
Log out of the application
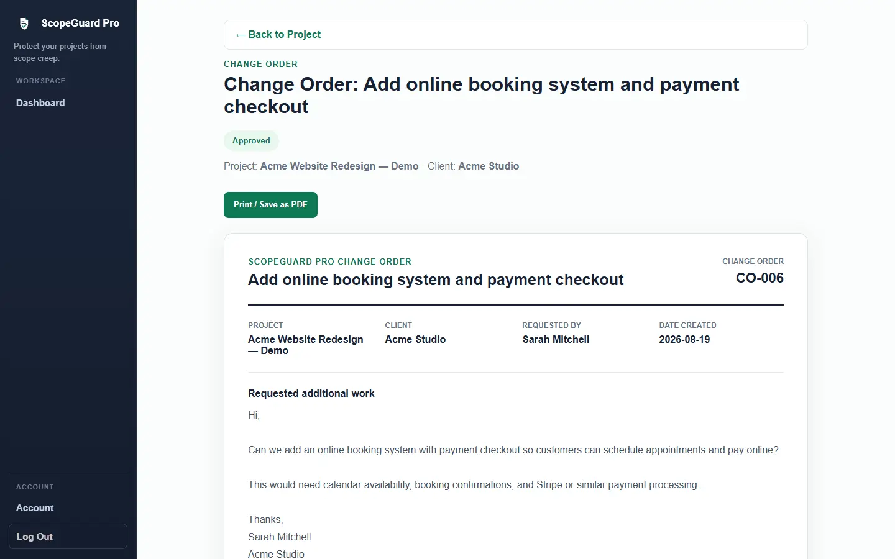(x=68, y=537)
